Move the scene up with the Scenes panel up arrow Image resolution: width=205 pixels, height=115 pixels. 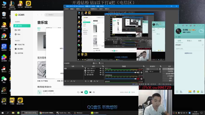(71, 81)
